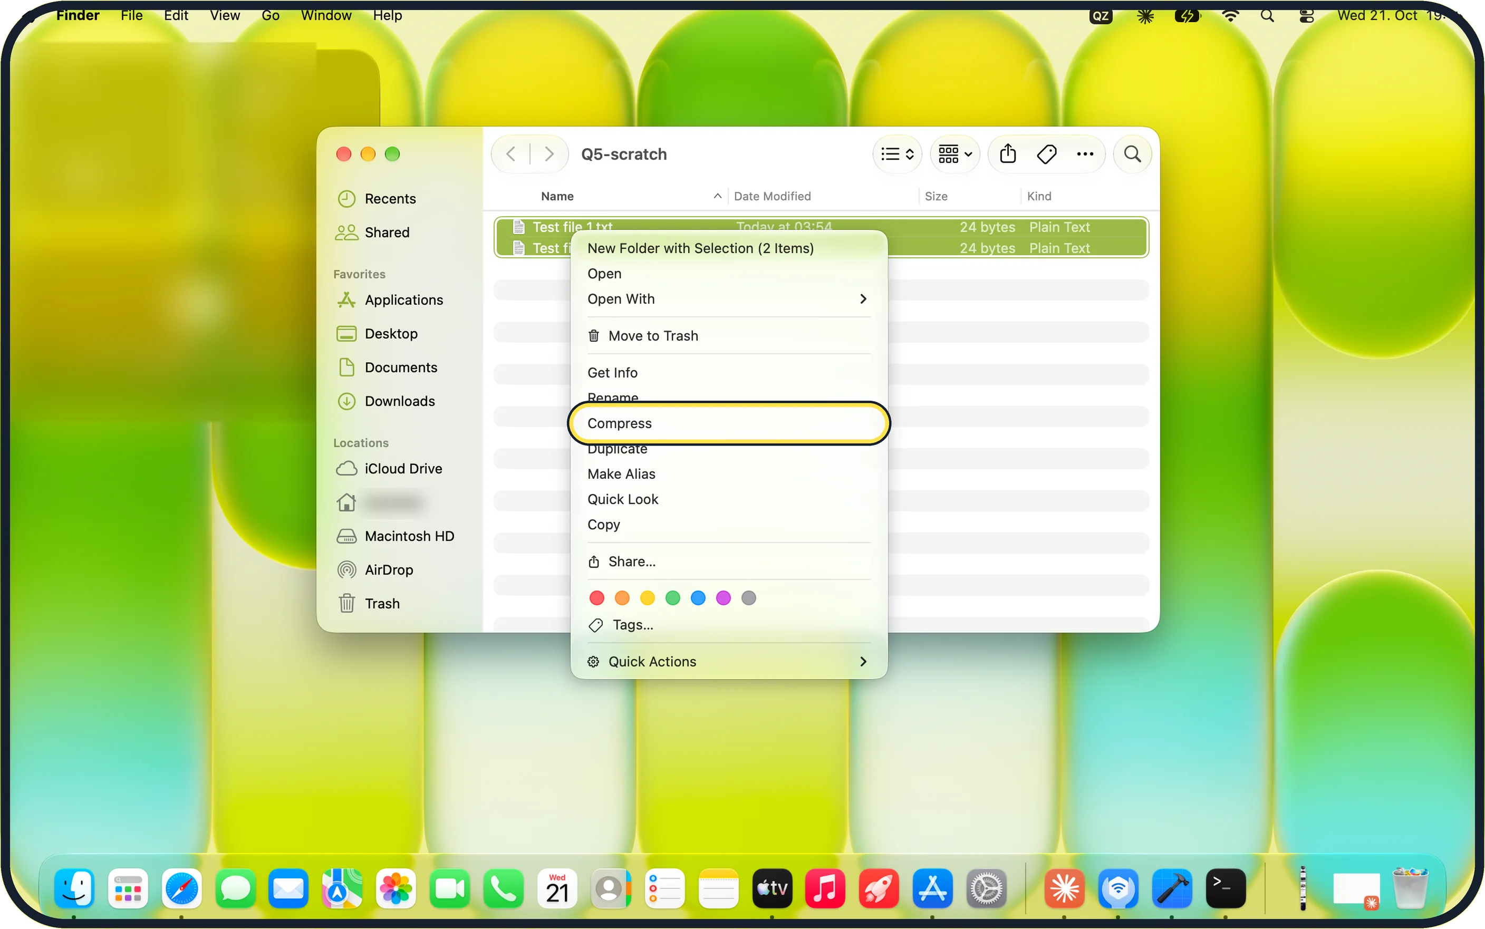Select Move to Trash in context menu
1485x929 pixels.
pos(729,335)
